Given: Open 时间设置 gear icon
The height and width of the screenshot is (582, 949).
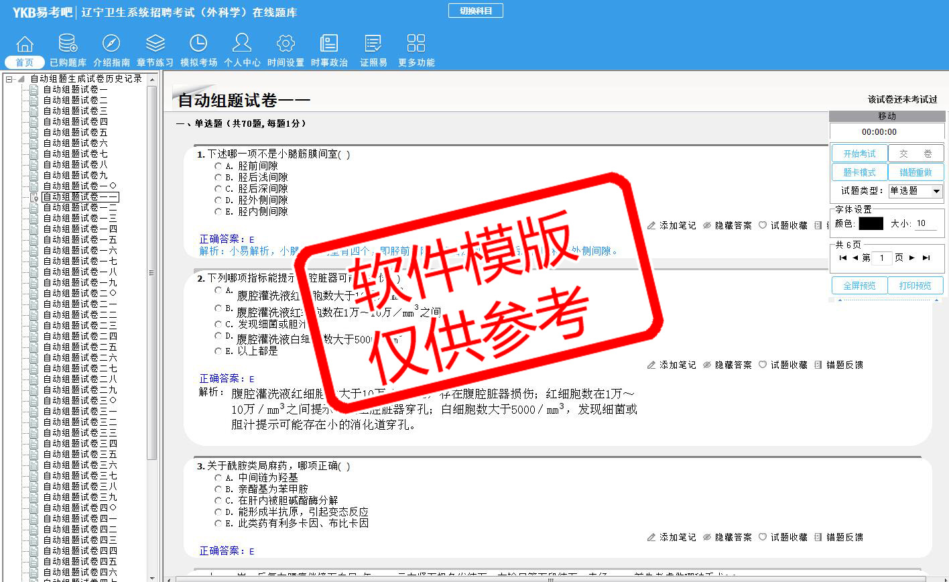Looking at the screenshot, I should point(286,44).
